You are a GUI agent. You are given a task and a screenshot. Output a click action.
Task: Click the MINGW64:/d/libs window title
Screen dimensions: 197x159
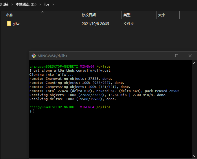click(x=52, y=56)
